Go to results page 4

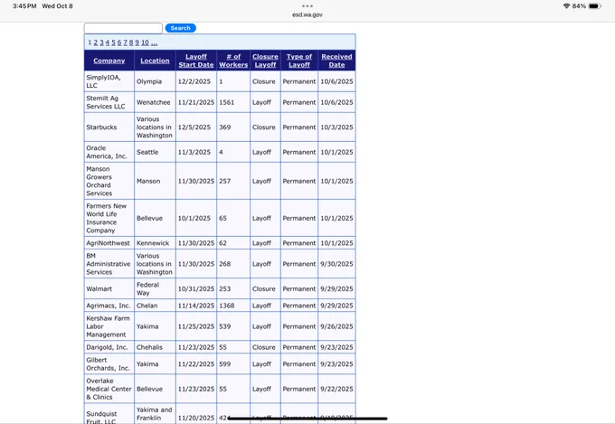108,42
